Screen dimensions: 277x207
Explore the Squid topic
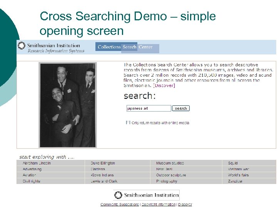coord(233,163)
